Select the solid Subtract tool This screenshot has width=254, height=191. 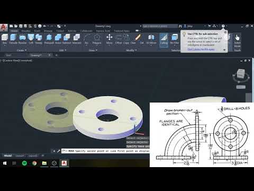click(x=67, y=39)
